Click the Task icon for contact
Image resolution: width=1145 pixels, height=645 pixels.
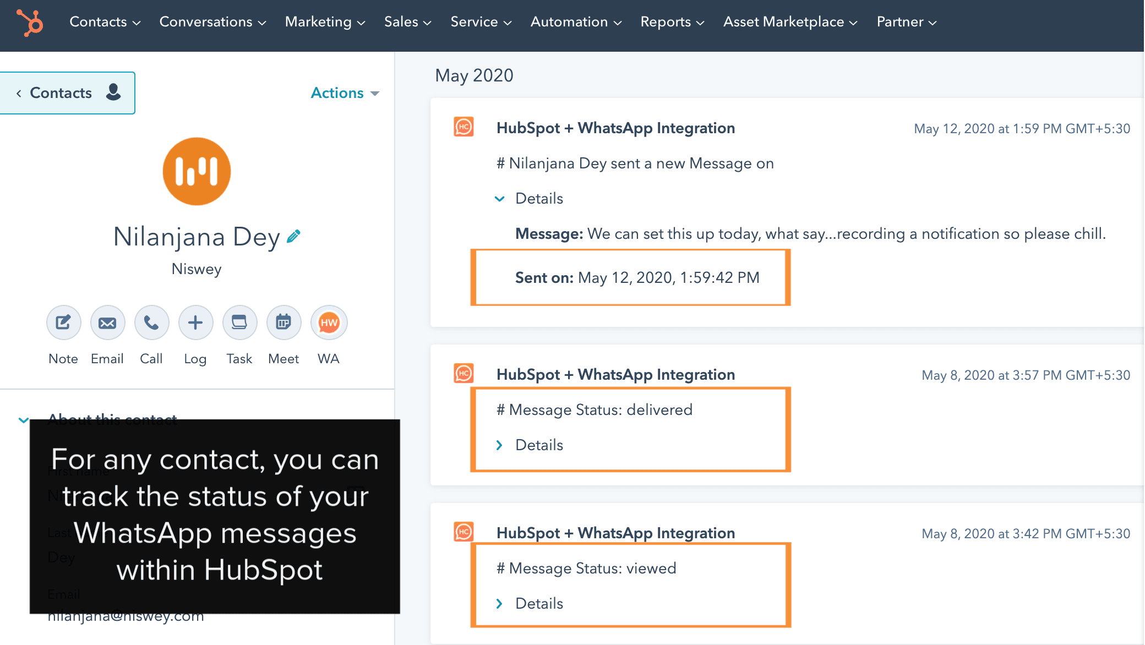click(240, 322)
